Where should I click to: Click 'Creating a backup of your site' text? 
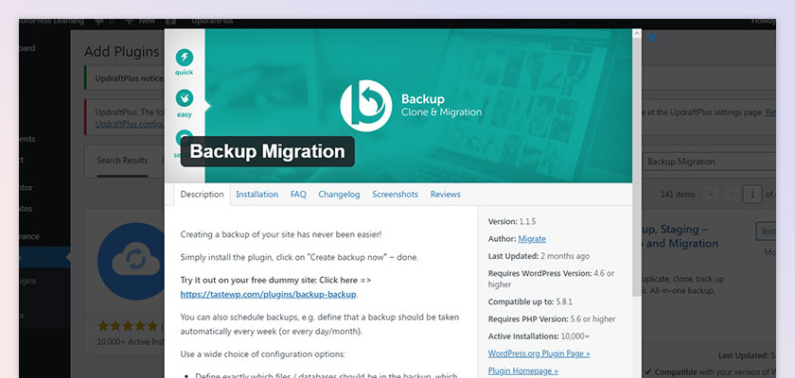click(281, 234)
